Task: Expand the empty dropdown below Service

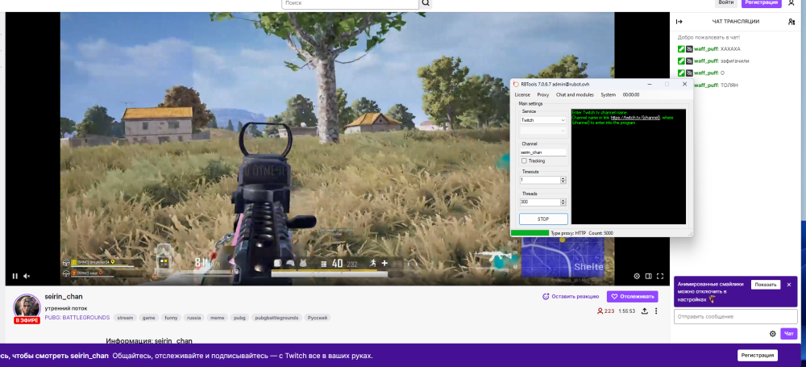Action: 542,129
